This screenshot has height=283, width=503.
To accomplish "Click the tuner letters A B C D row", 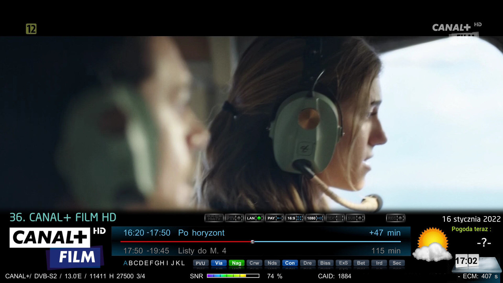I will coord(154,263).
